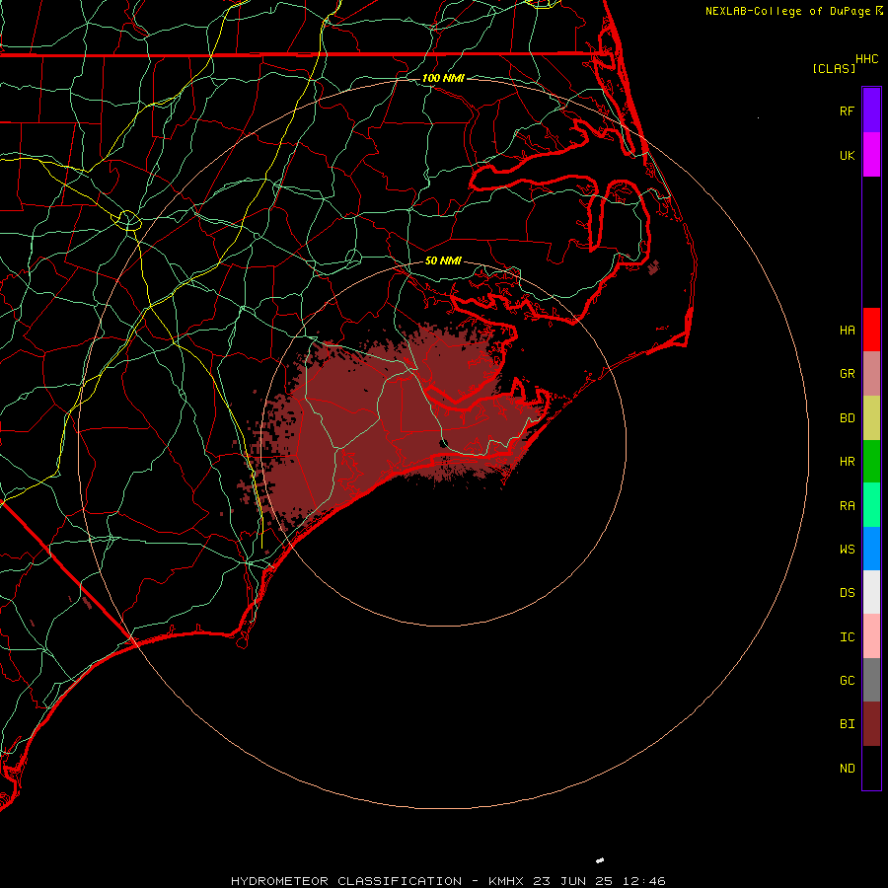This screenshot has height=888, width=888.
Task: Click the GC legend label
Action: (x=847, y=680)
